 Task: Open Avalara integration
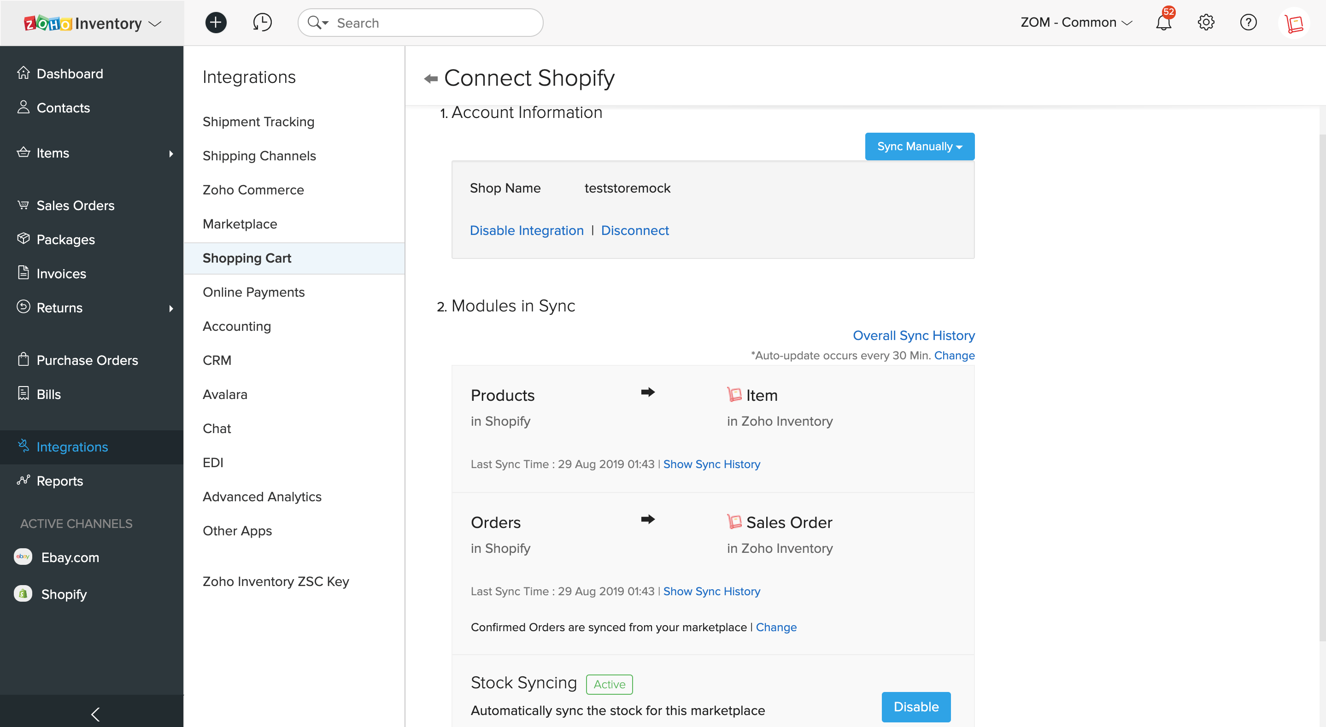coord(225,394)
